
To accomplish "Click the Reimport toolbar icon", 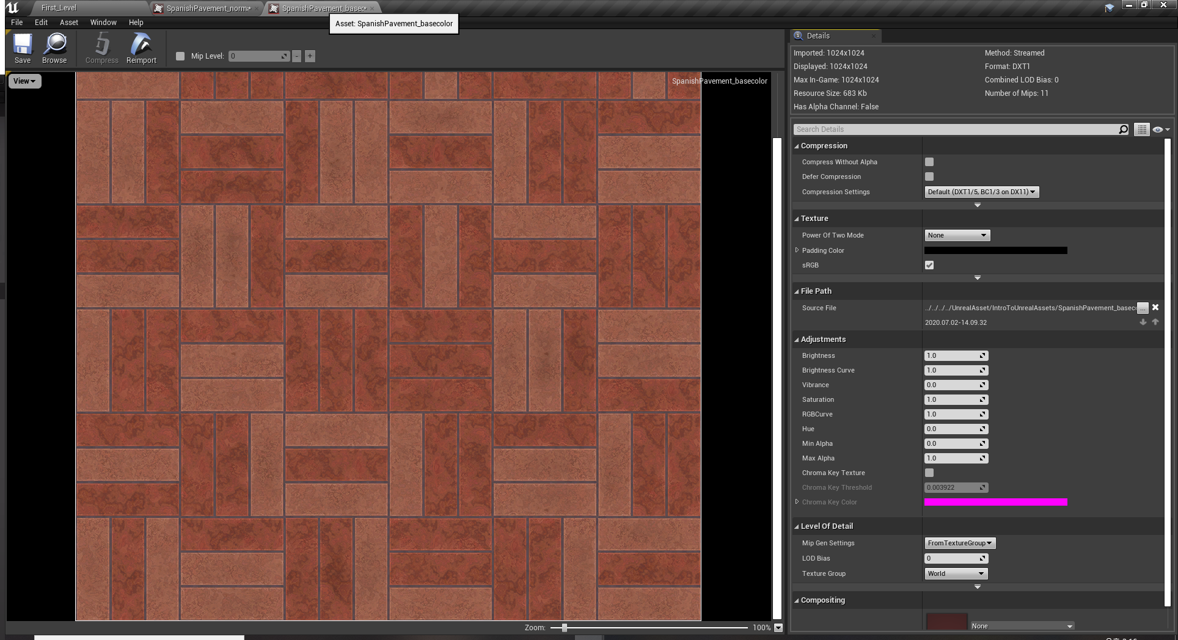I will (141, 48).
